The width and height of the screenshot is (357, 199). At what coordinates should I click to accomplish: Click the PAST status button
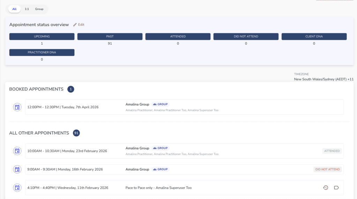tap(110, 36)
